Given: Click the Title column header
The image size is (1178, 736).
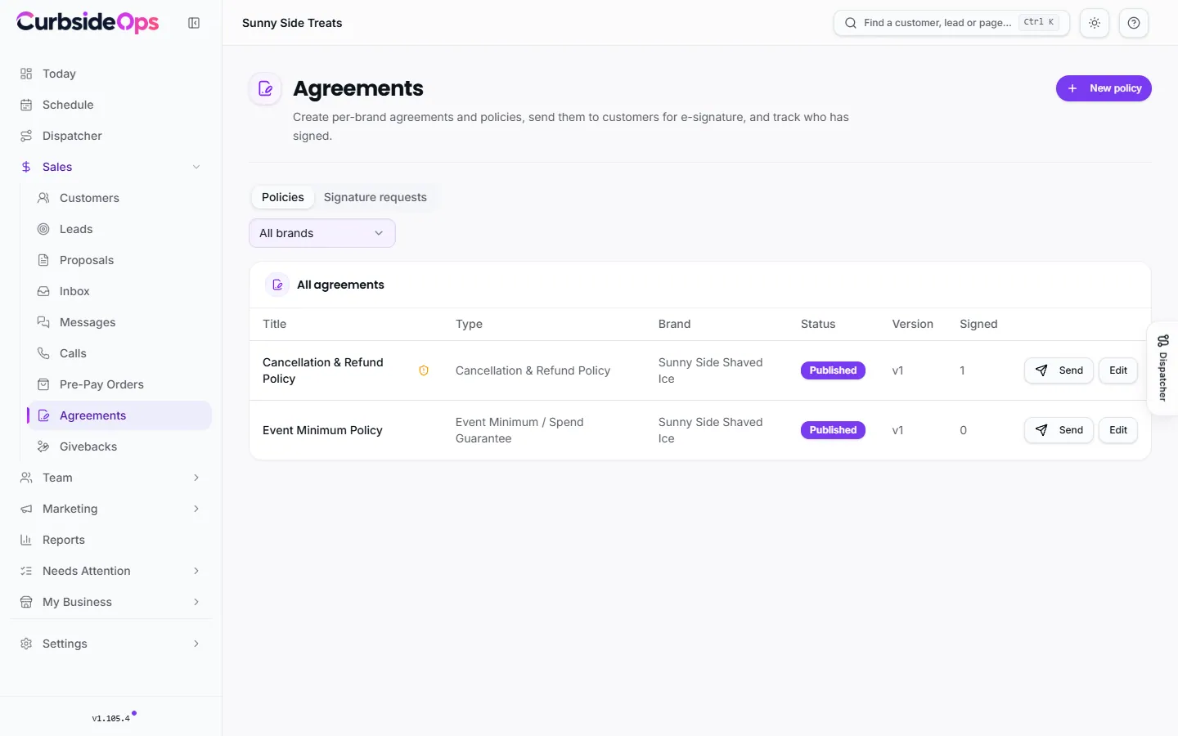Looking at the screenshot, I should pos(275,324).
